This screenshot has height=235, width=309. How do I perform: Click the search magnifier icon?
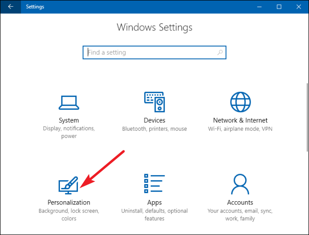(220, 52)
